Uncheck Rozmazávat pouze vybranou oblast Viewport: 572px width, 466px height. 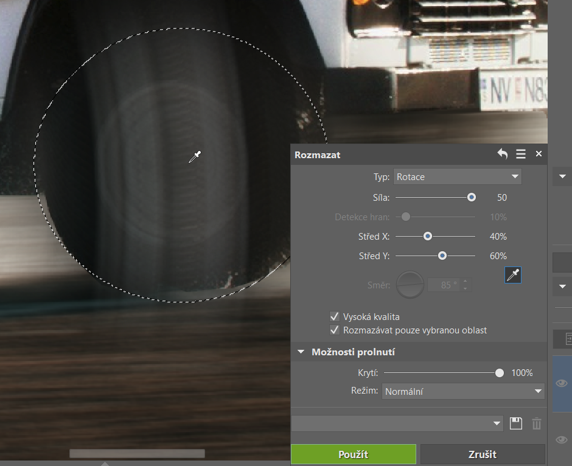tap(334, 330)
